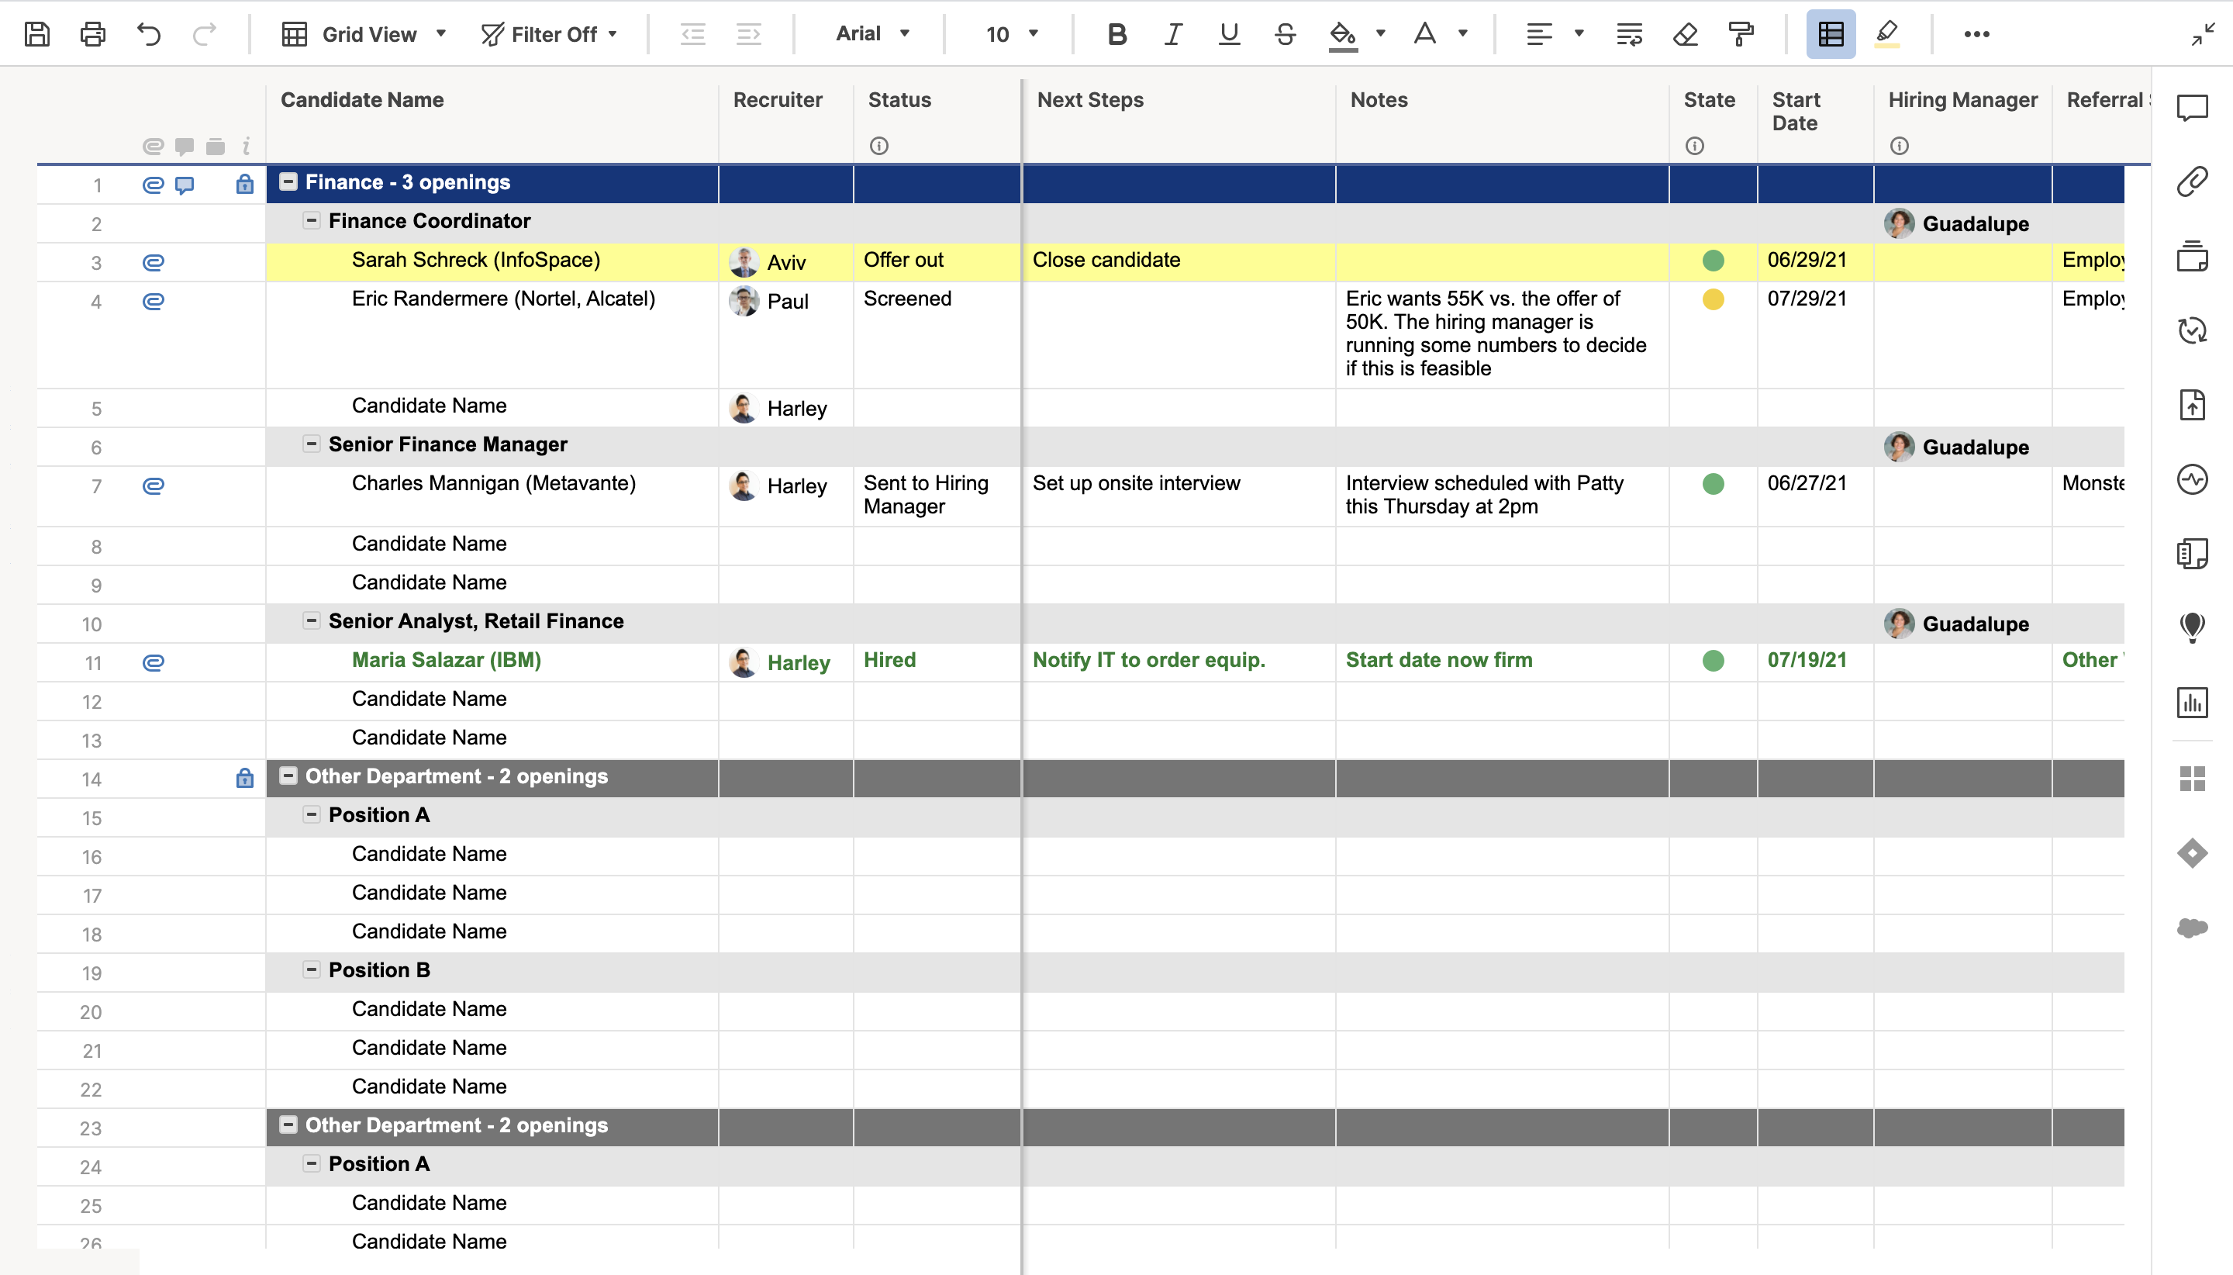This screenshot has height=1275, width=2233.
Task: Open the Activity log icon in sidebar
Action: click(2192, 479)
